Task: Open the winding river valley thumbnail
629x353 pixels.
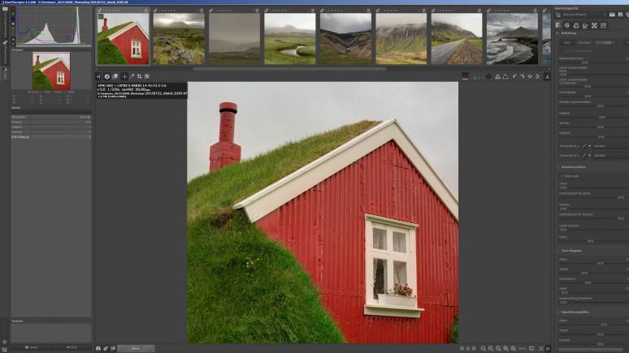Action: [x=289, y=39]
